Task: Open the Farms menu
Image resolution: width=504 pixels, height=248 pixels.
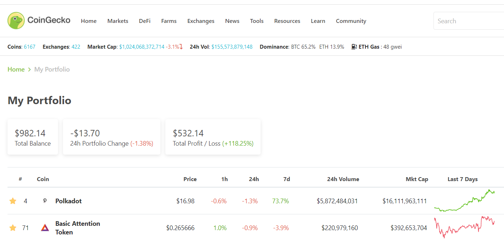Action: tap(169, 21)
